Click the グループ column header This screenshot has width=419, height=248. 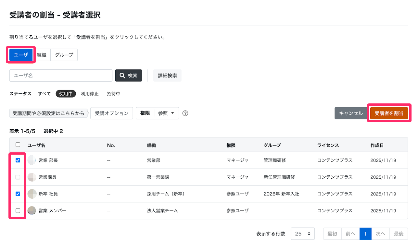point(272,145)
